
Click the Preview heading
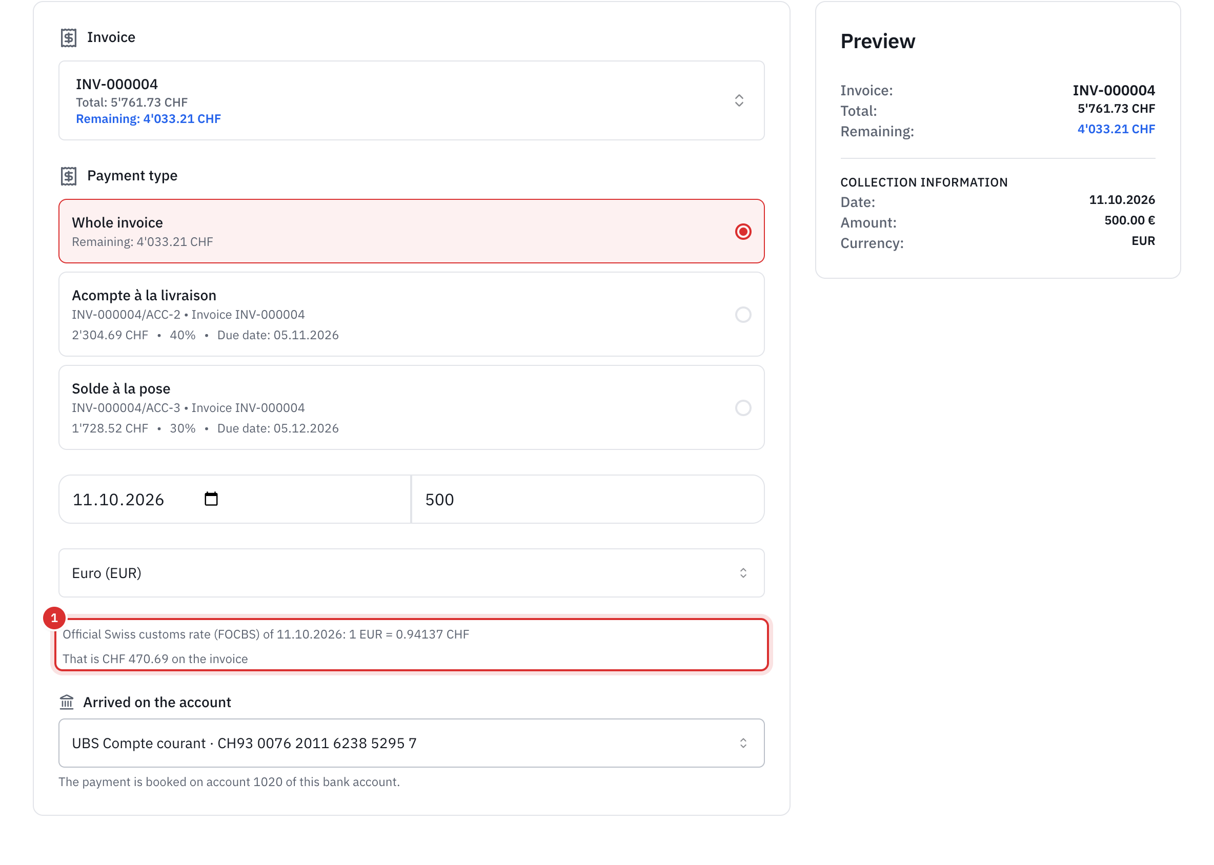(x=878, y=42)
